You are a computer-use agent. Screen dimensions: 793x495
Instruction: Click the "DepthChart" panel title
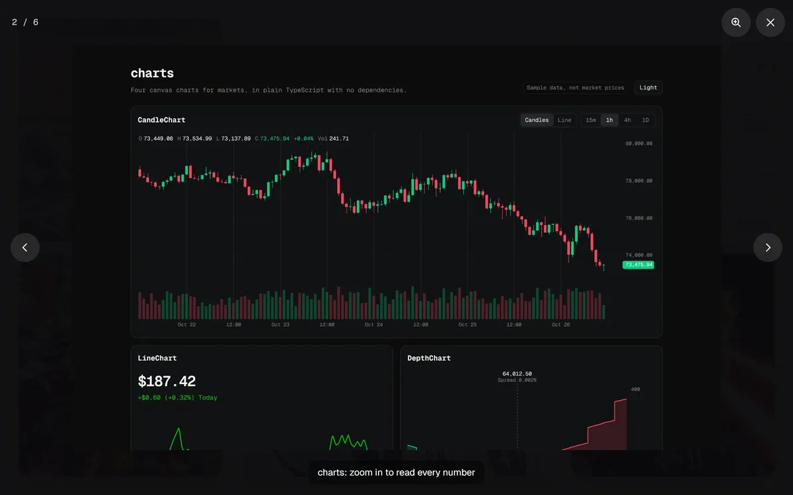click(429, 358)
